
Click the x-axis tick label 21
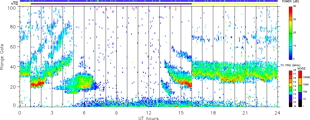click(x=245, y=113)
